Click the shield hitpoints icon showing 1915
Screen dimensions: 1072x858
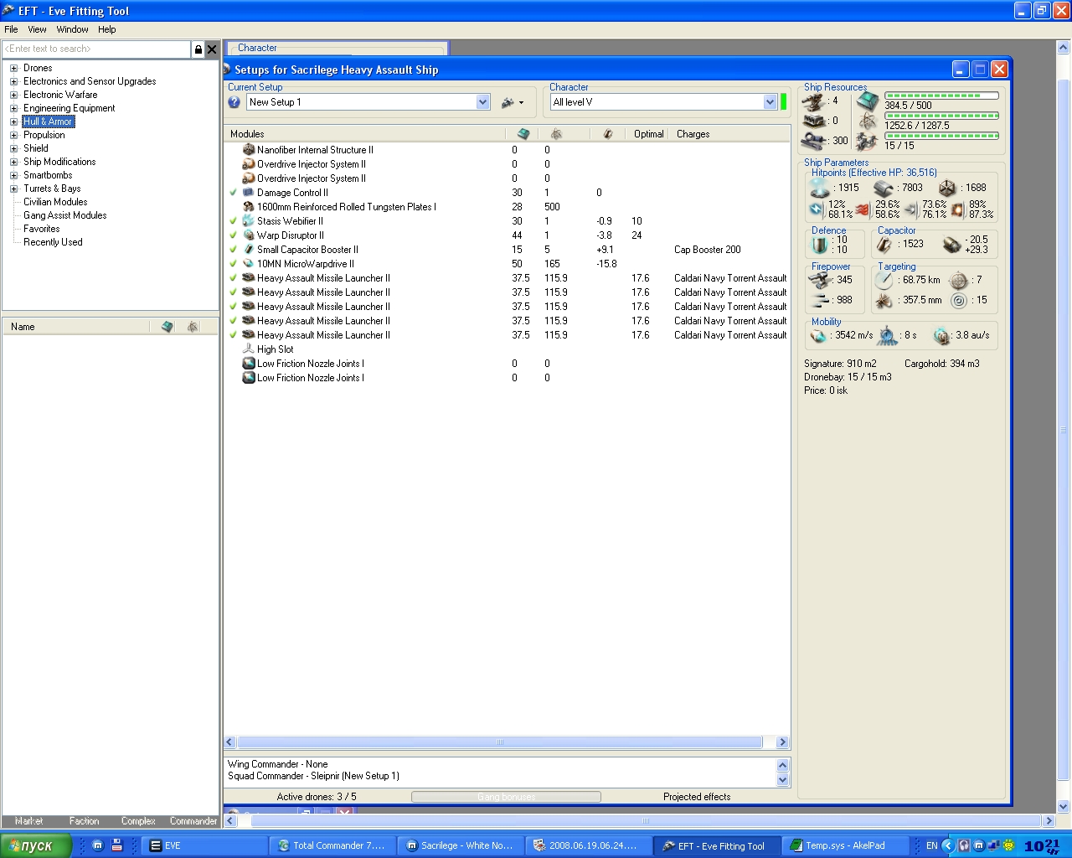[x=820, y=188]
